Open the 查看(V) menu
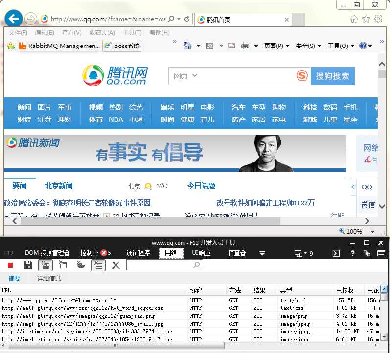390x353 pixels. pos(71,33)
